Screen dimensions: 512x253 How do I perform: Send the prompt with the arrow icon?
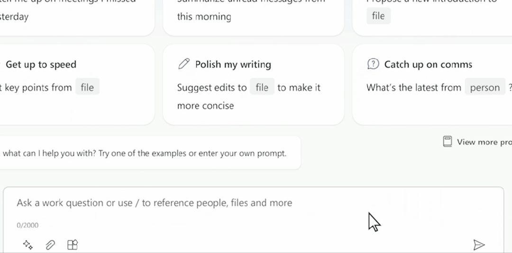coord(479,244)
